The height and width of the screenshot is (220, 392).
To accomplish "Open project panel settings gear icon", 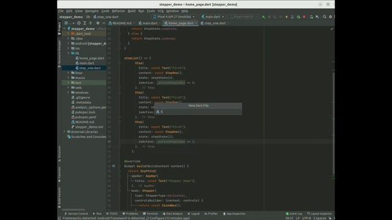I will click(x=98, y=23).
